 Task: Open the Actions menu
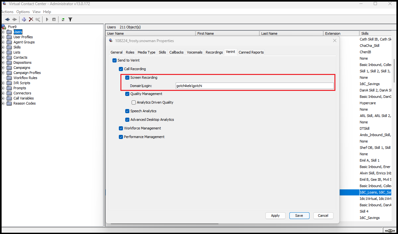click(x=7, y=11)
